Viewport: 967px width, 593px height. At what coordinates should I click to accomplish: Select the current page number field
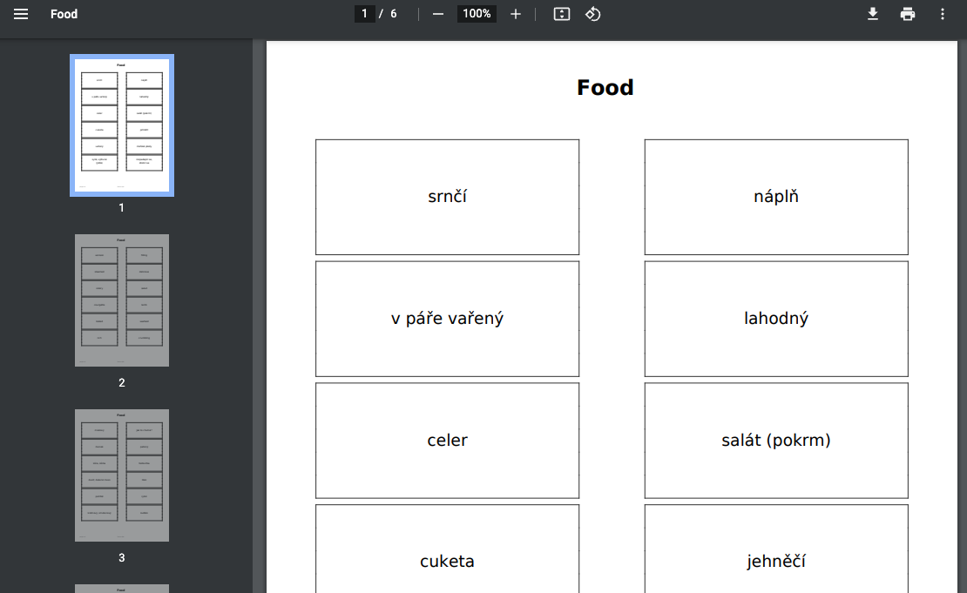point(364,14)
